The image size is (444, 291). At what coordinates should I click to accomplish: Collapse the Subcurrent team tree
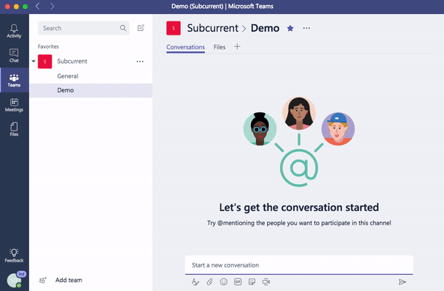33,61
